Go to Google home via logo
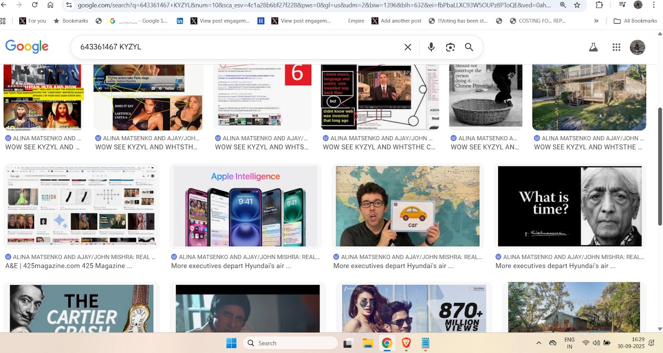The image size is (663, 353). [x=27, y=47]
